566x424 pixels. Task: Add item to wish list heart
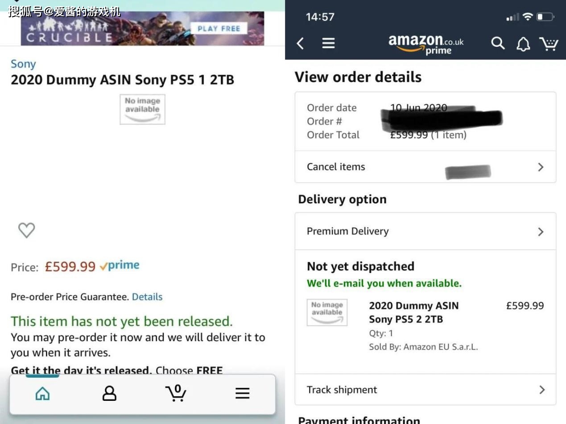26,230
